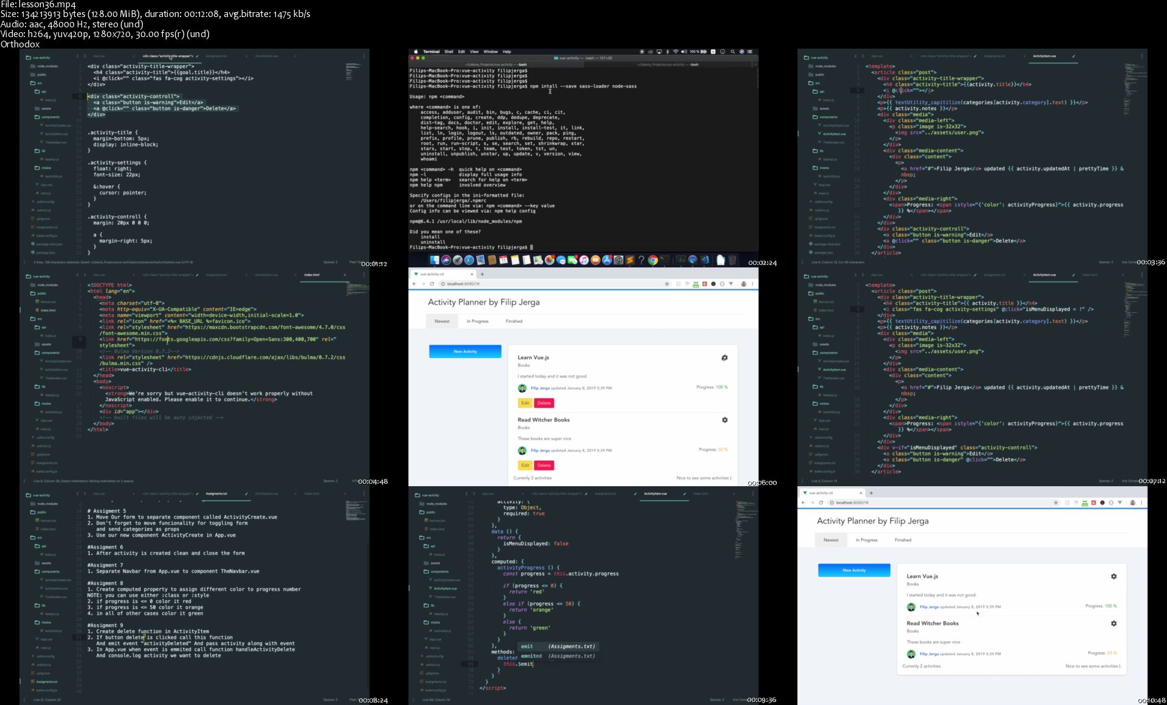Screen dimensions: 1167x705
Task: Open Window menu in Terminal menu bar
Action: pos(491,52)
